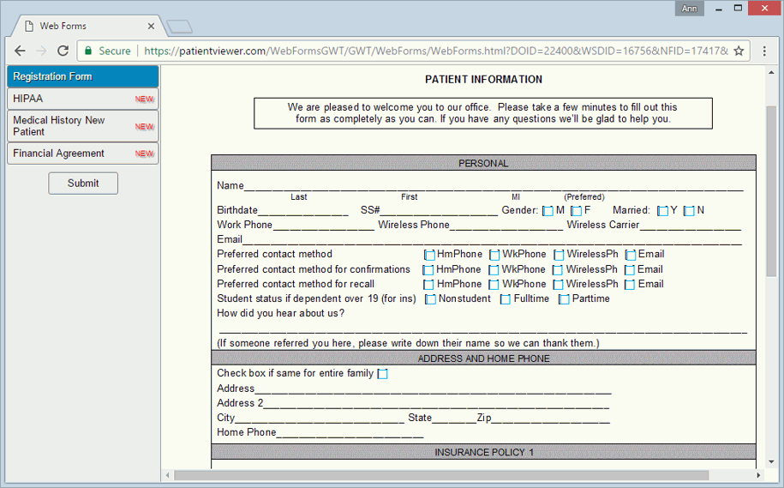The image size is (784, 488).
Task: Click the How did you hear answer line
Action: point(483,328)
